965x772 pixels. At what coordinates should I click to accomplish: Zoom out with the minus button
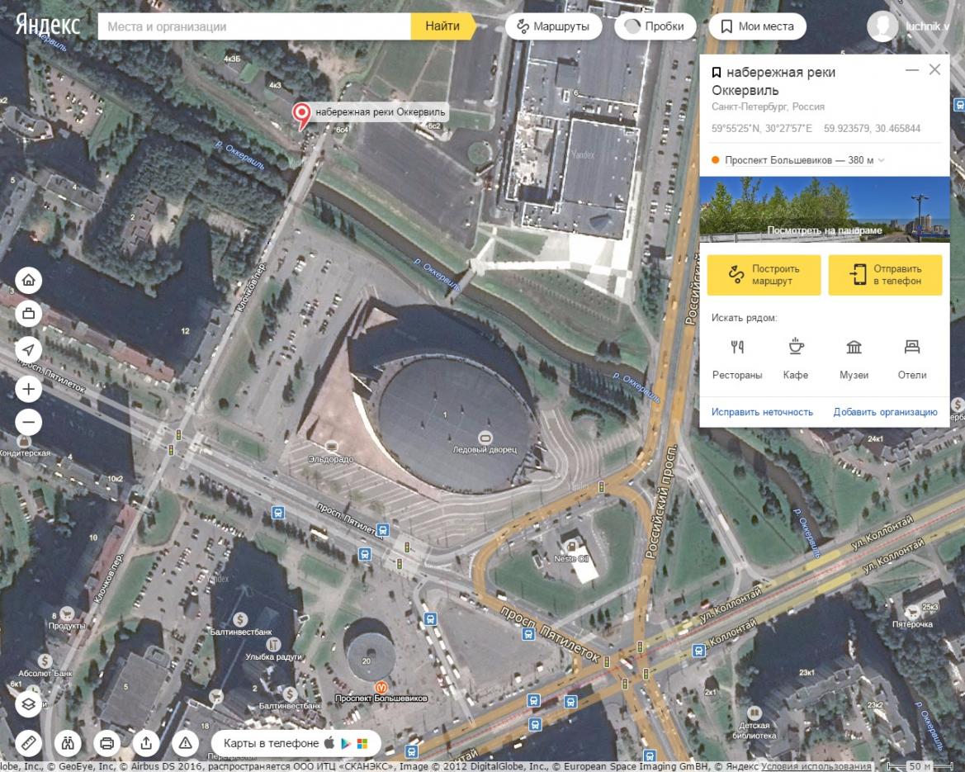(x=28, y=423)
